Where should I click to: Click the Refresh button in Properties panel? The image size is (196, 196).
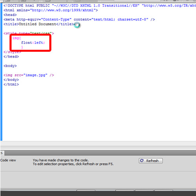point(151,161)
